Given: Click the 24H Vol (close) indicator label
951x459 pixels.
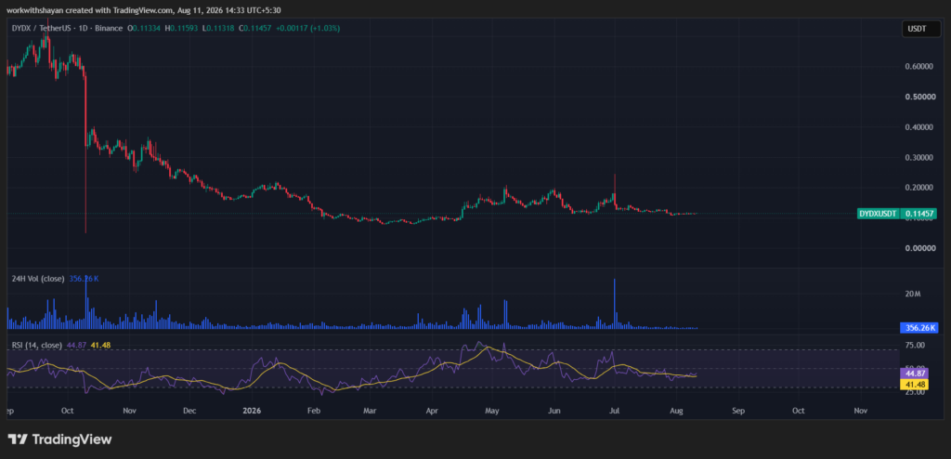Looking at the screenshot, I should pyautogui.click(x=37, y=279).
